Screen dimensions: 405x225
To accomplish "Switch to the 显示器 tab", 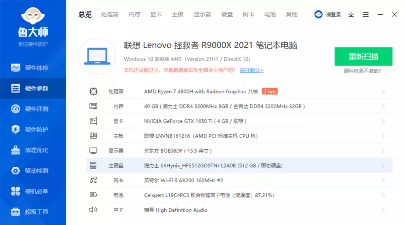I will [x=202, y=14].
